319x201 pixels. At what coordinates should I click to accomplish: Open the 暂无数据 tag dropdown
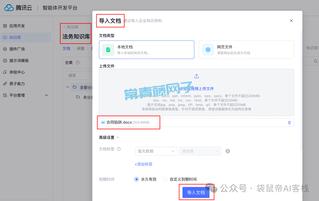pos(156,151)
